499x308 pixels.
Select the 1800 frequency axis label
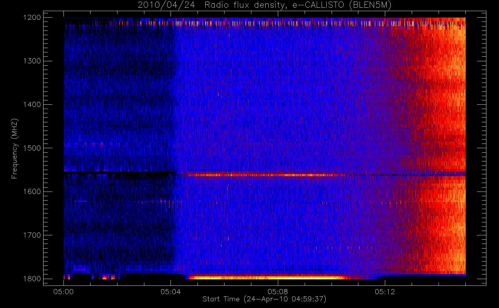tap(32, 279)
